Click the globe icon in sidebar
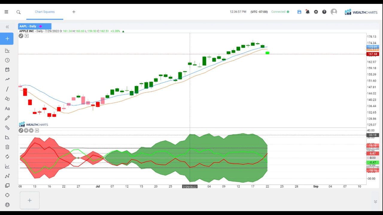This screenshot has width=383, height=215. (7, 205)
